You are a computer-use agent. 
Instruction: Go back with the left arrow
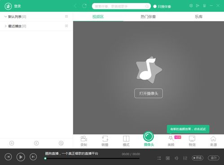pos(75,6)
